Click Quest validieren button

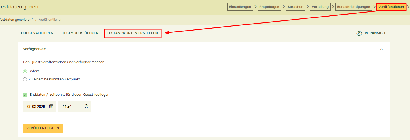click(37, 33)
